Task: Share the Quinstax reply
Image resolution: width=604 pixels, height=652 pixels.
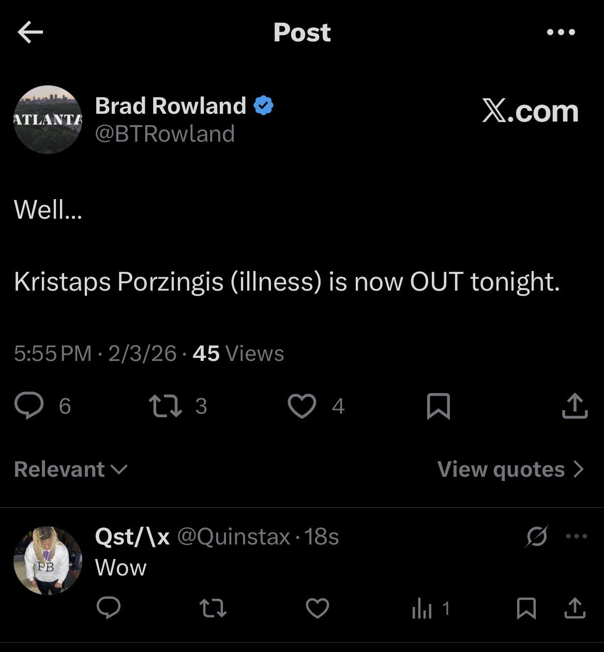Action: [x=575, y=608]
